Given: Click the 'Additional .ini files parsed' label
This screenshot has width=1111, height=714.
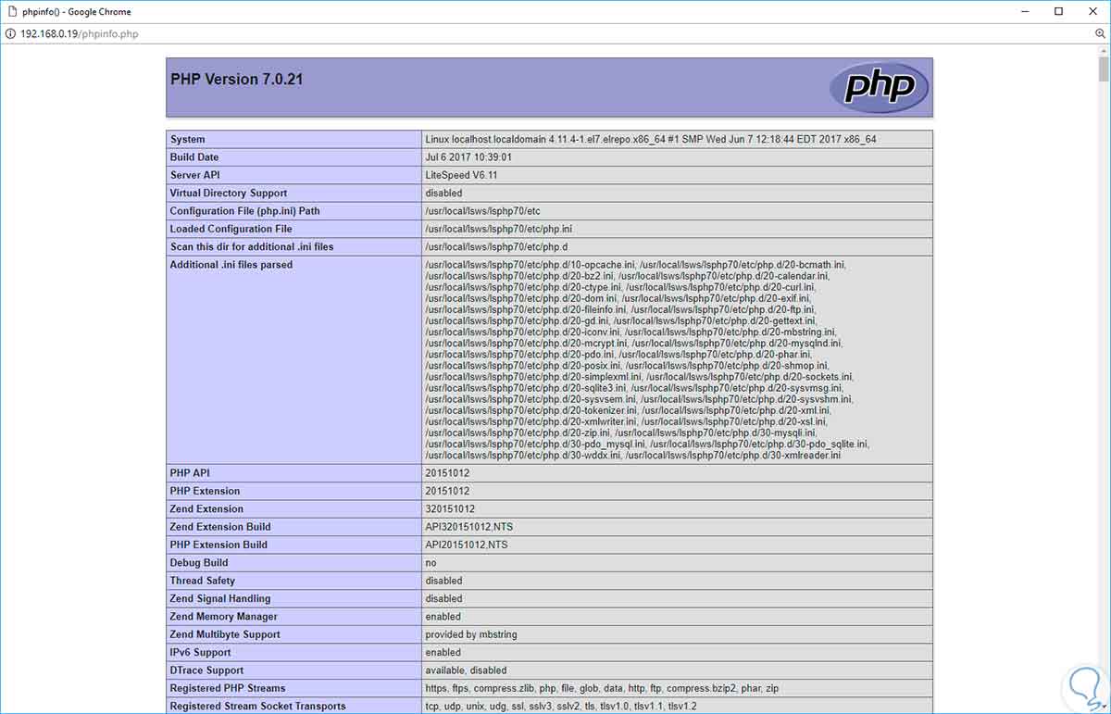Looking at the screenshot, I should coord(231,265).
